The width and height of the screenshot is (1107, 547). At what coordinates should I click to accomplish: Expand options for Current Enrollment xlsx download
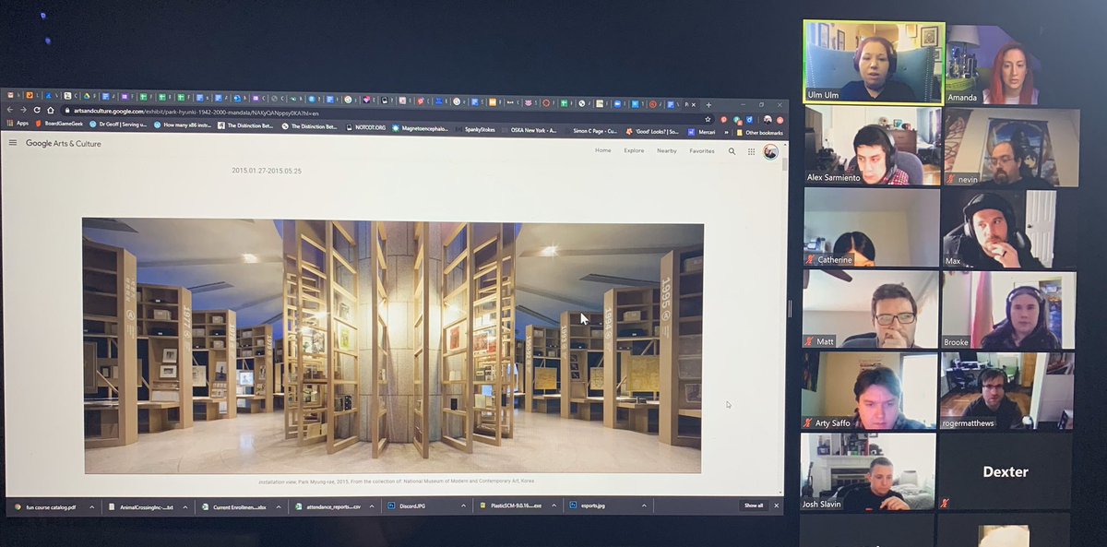(277, 506)
